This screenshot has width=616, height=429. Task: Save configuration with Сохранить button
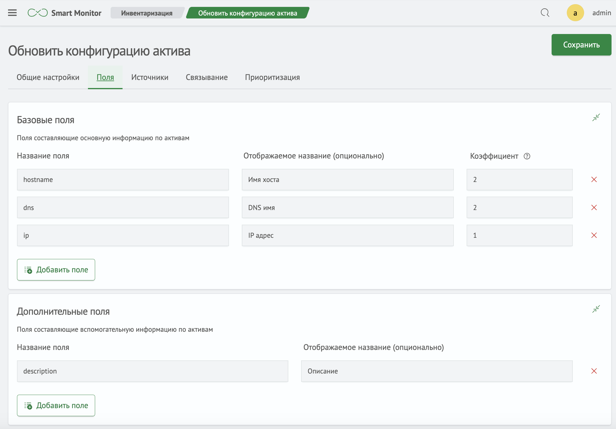pyautogui.click(x=581, y=45)
